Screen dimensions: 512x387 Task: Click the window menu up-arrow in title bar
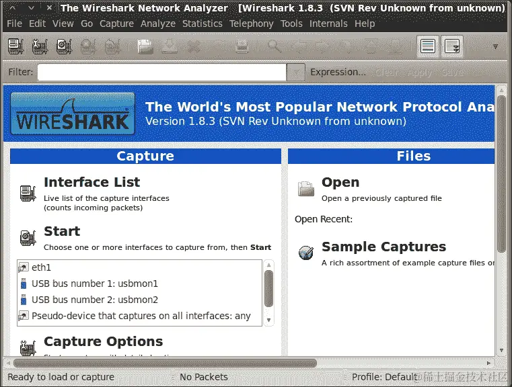tap(12, 7)
